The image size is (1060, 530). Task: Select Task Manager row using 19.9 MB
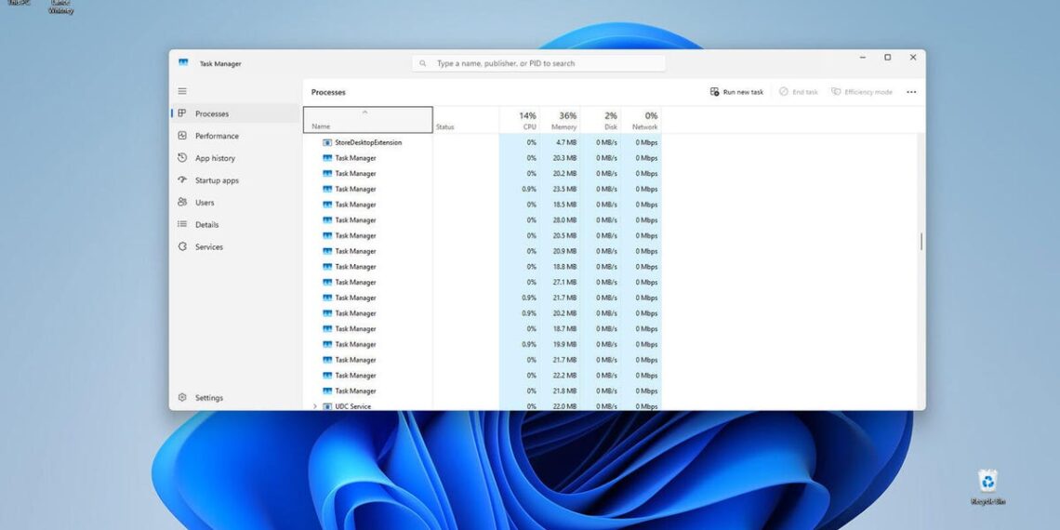coord(482,345)
